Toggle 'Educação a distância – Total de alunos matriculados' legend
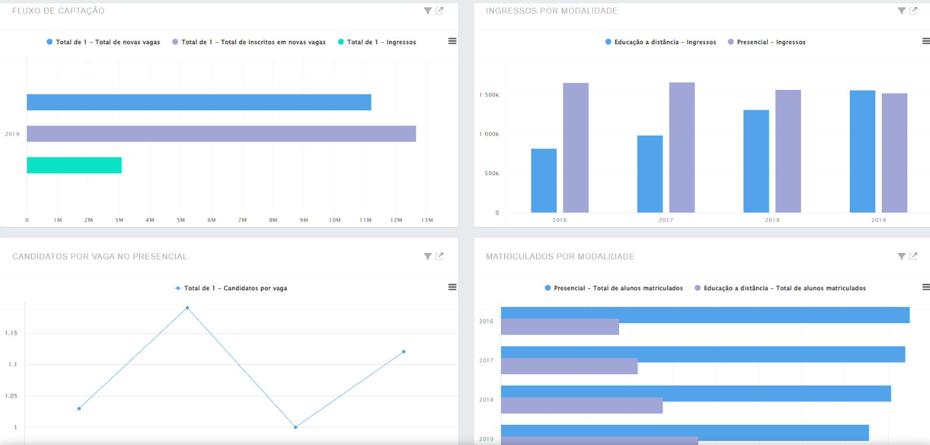The width and height of the screenshot is (930, 445). (x=780, y=288)
